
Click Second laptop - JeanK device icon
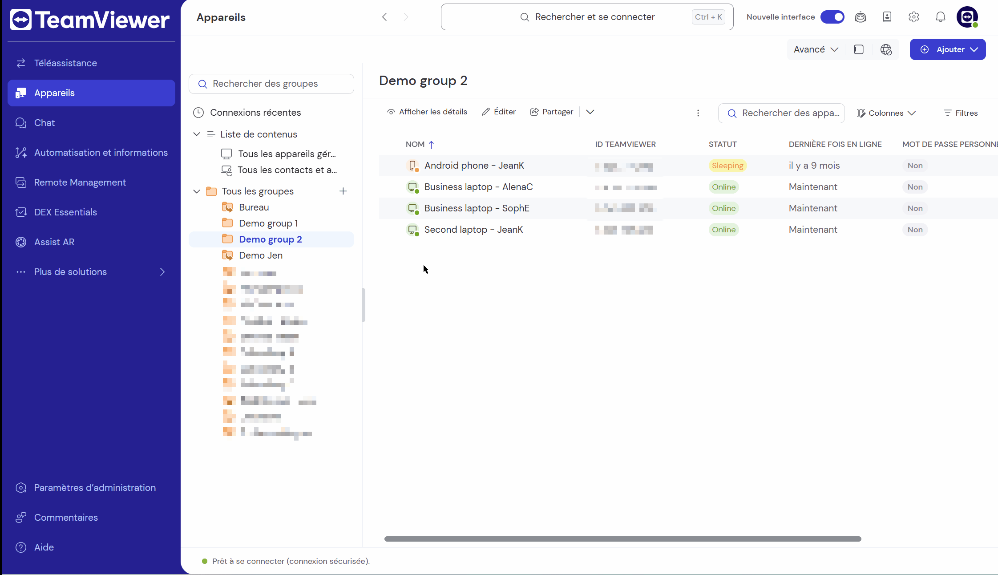click(x=413, y=230)
